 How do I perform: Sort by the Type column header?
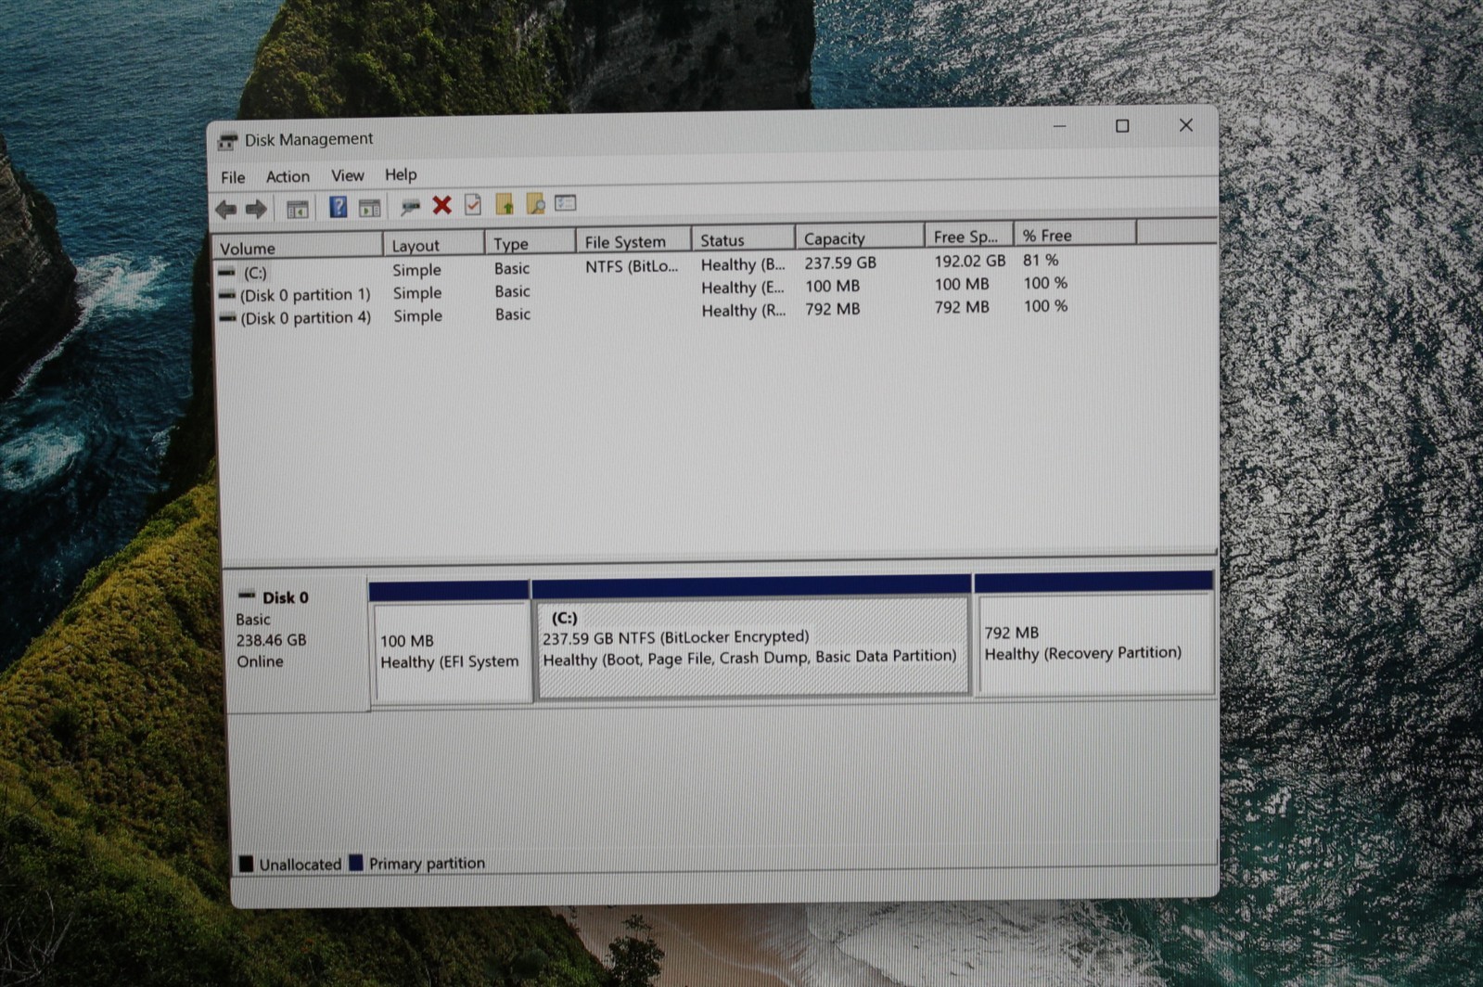[531, 242]
